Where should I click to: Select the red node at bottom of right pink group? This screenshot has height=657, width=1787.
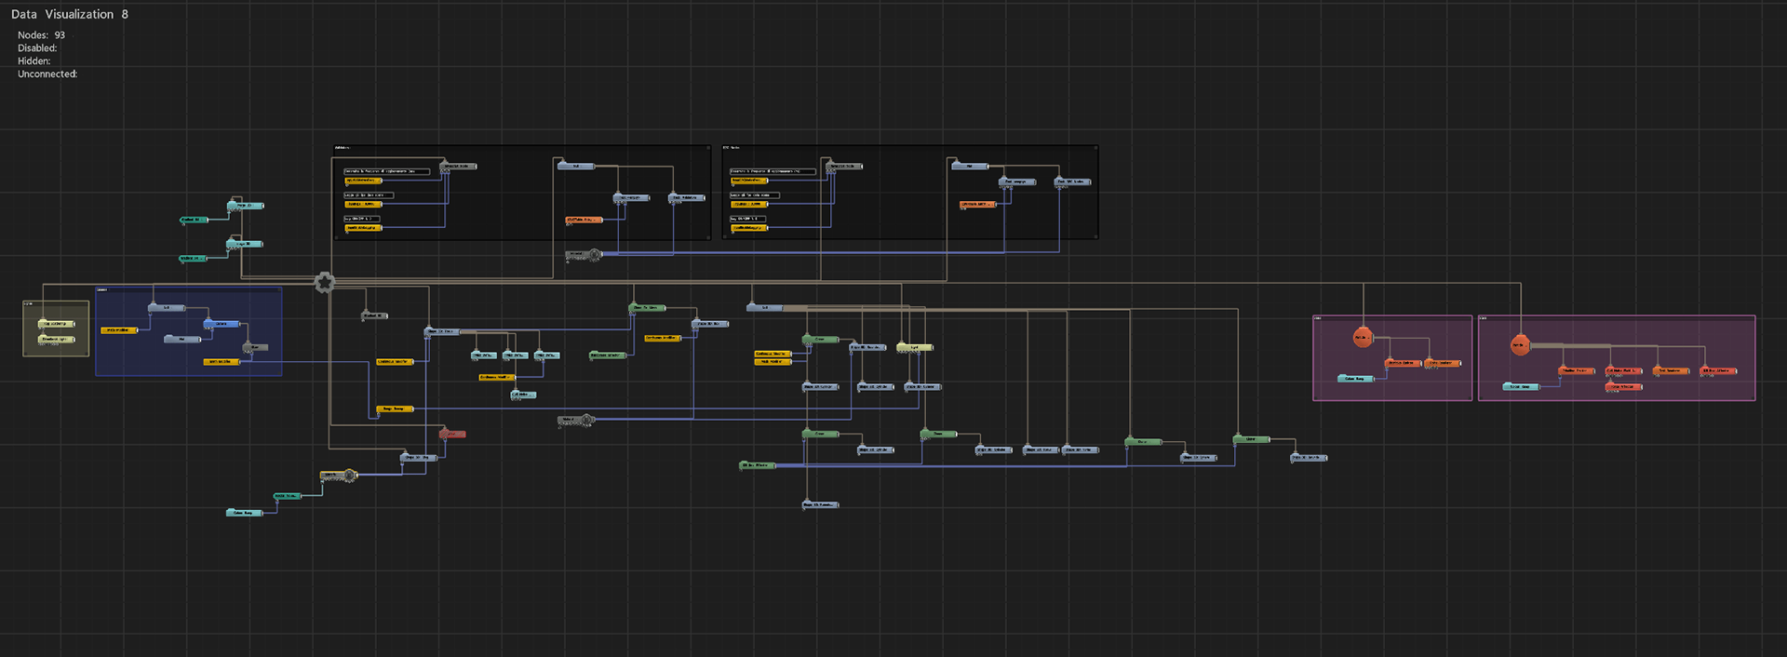(1624, 386)
